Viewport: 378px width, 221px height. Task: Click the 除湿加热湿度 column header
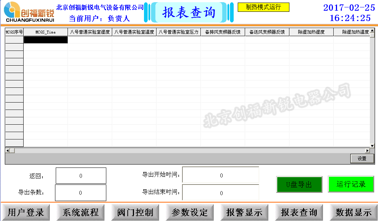(x=312, y=32)
